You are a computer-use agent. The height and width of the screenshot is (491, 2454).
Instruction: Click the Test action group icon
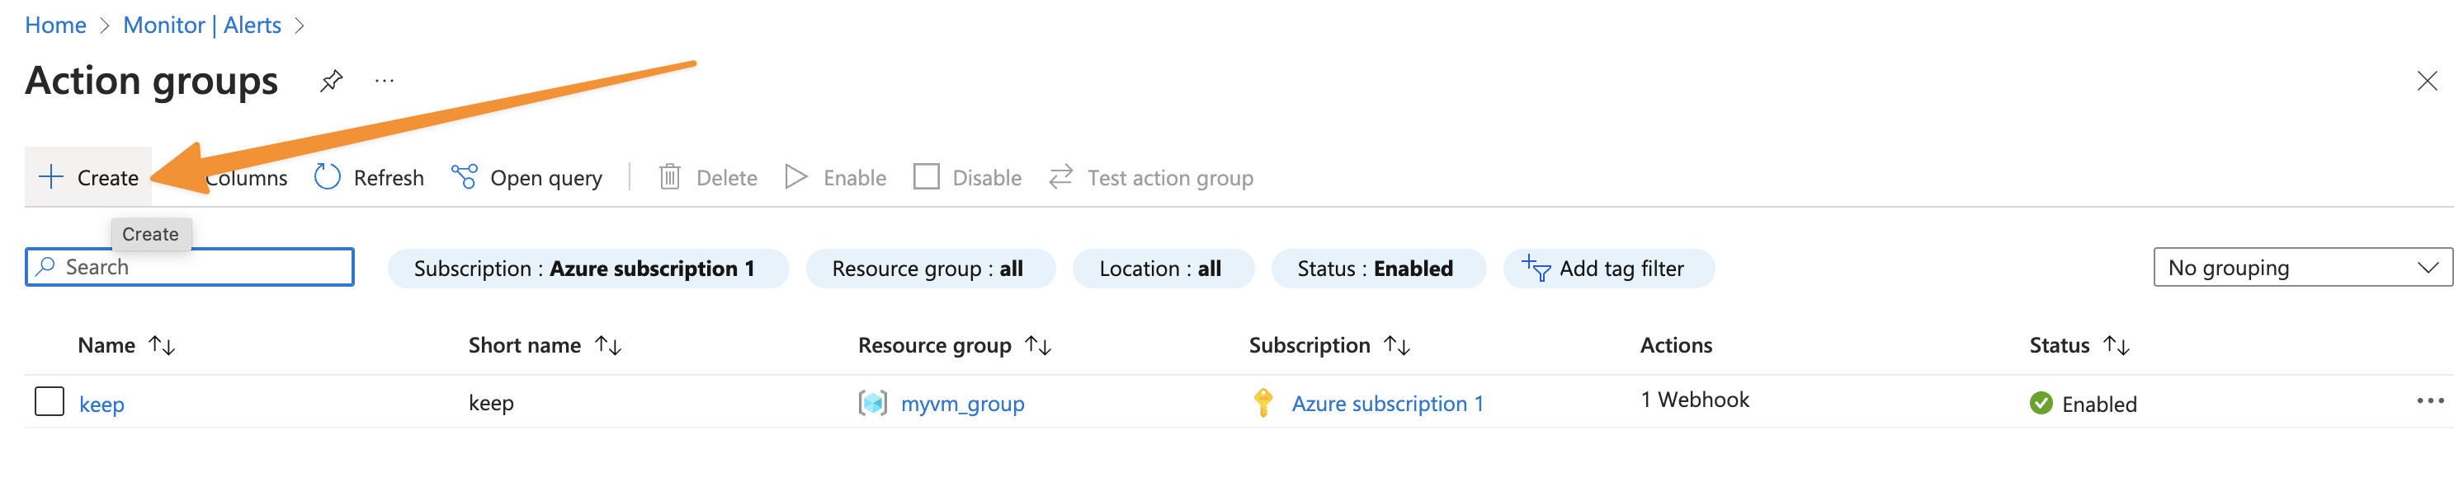click(1060, 177)
